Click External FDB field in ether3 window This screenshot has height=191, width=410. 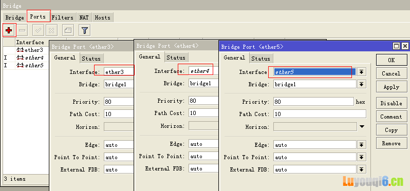119,169
